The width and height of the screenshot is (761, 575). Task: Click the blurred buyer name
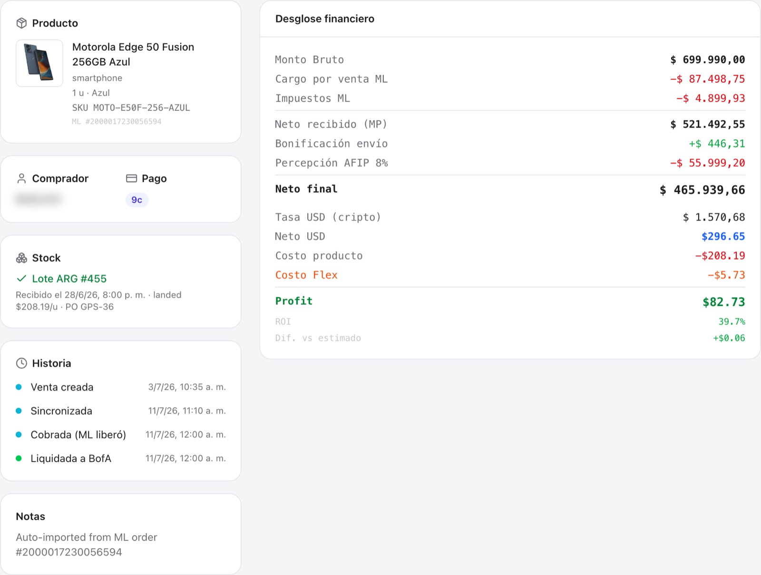click(38, 199)
